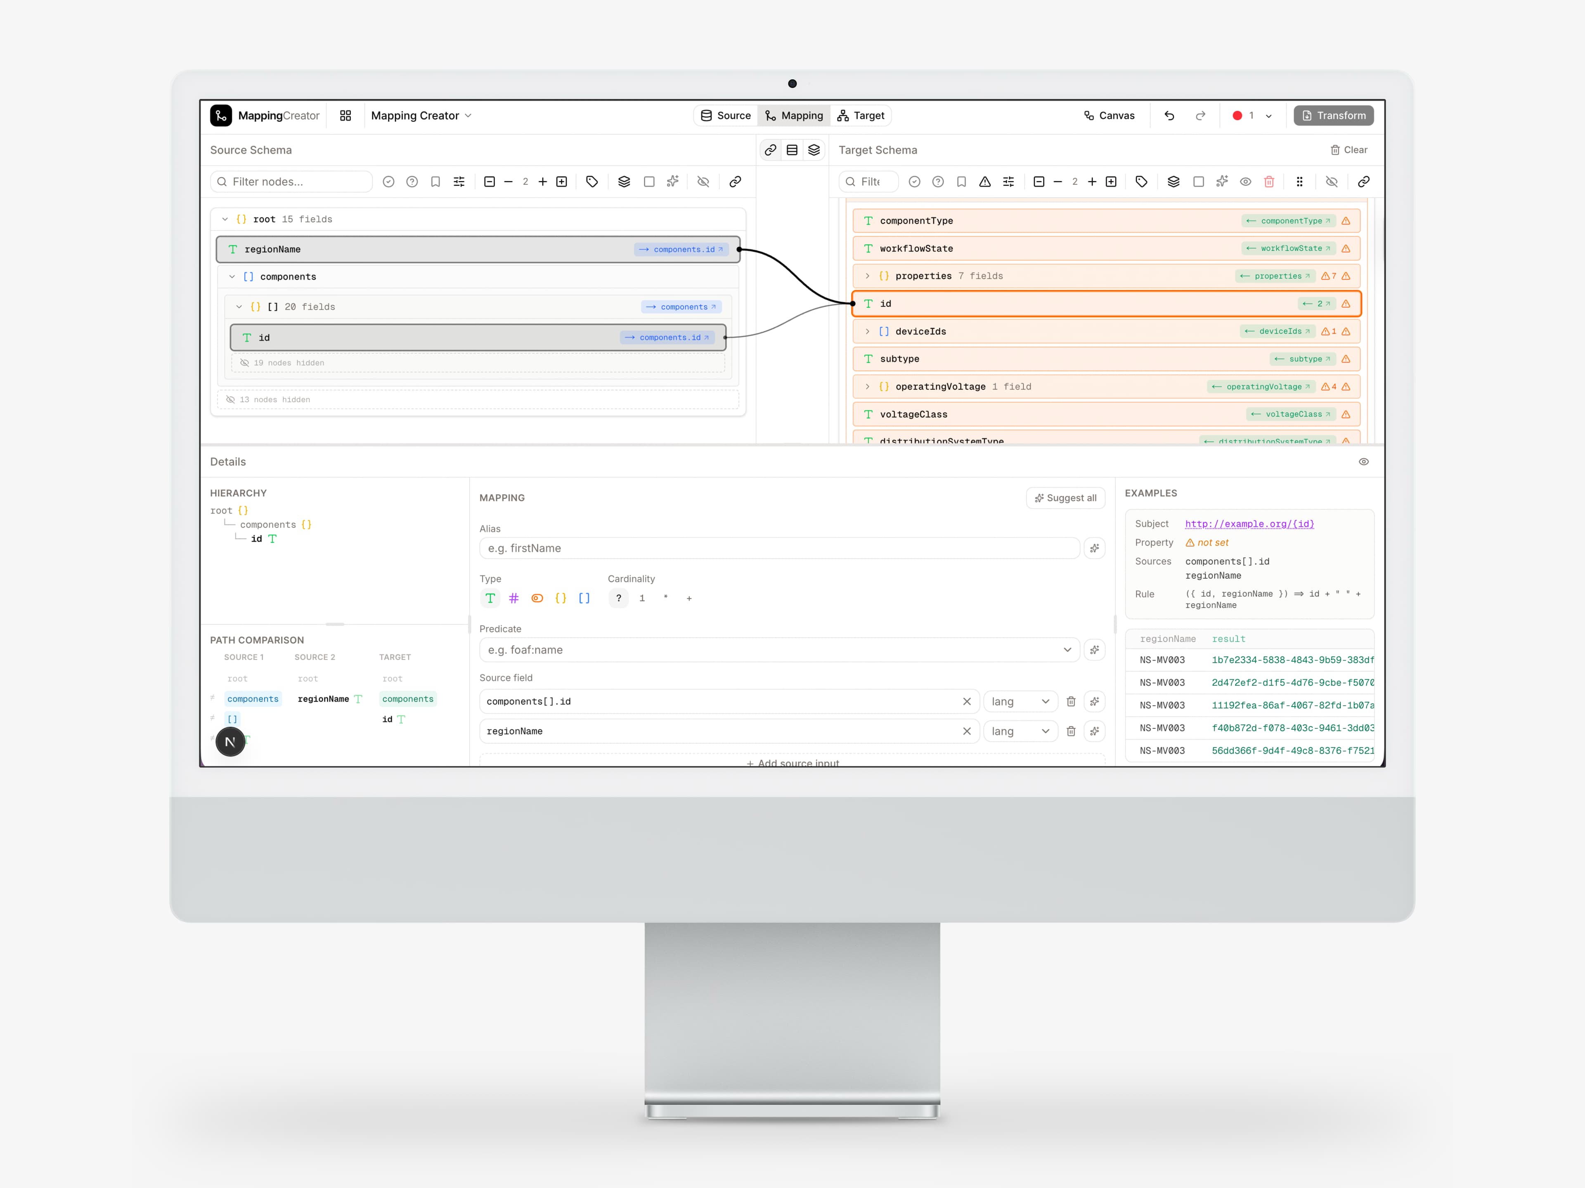Click the red trash icon in Target toolbar
This screenshot has height=1188, width=1585.
(x=1269, y=182)
